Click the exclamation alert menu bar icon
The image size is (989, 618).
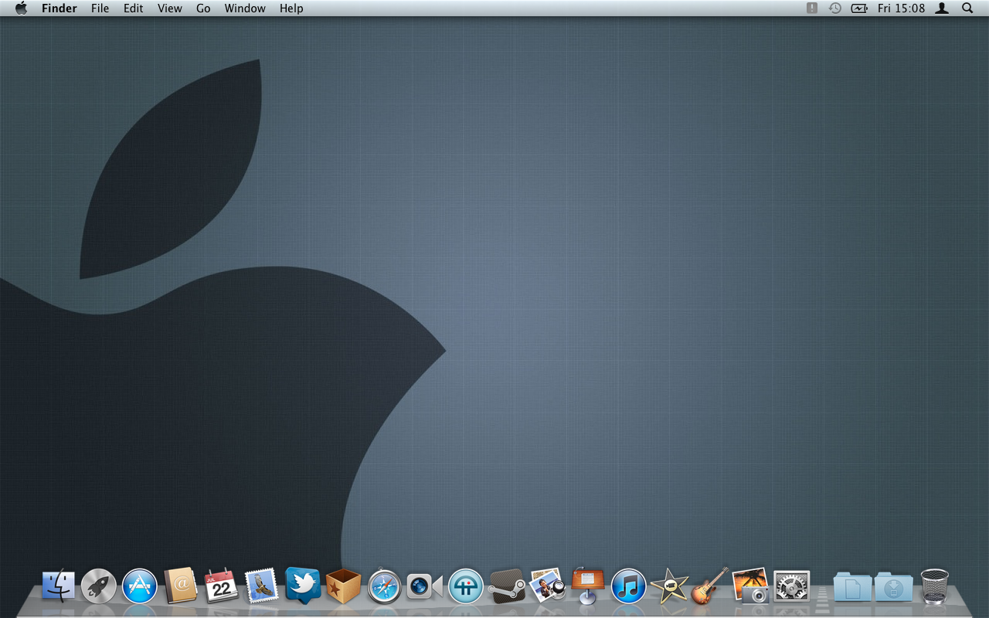coord(812,8)
